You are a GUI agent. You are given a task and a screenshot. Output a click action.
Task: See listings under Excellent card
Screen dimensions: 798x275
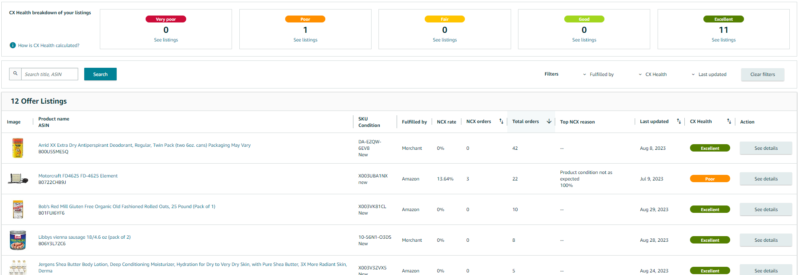click(724, 40)
